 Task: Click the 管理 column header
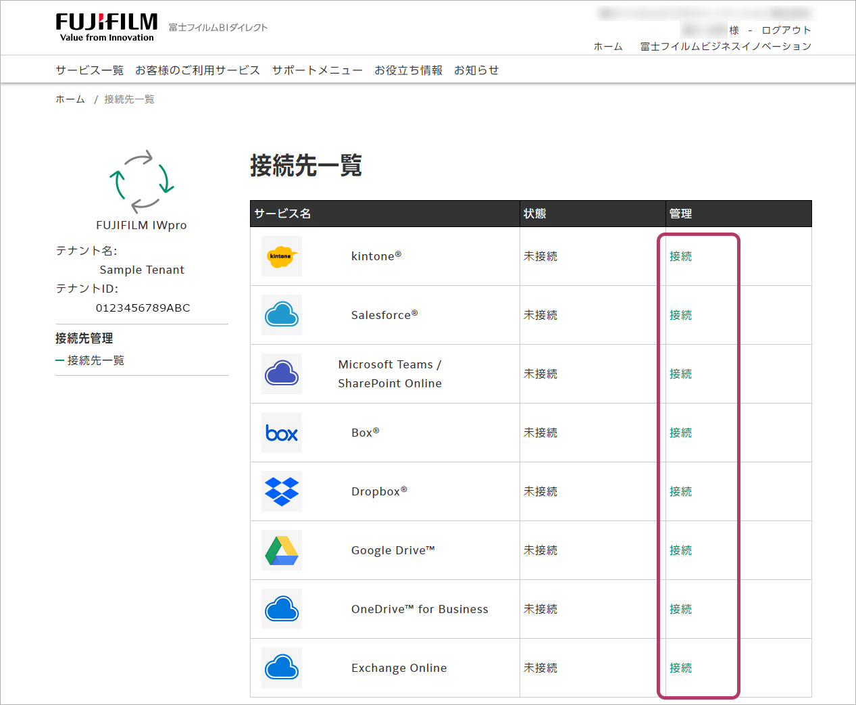pos(680,214)
